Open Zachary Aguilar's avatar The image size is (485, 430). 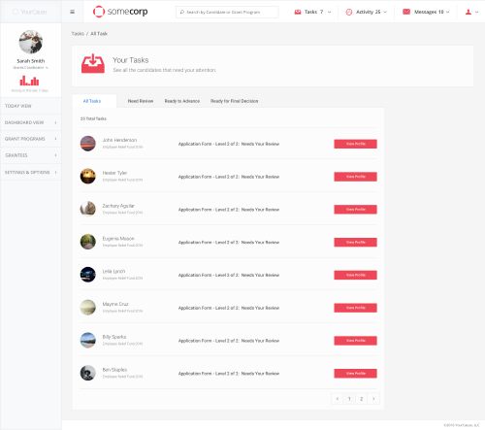(88, 209)
